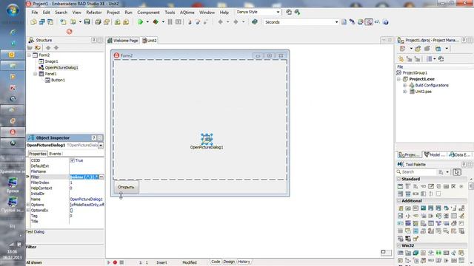474x266 pixels.
Task: Click the first icon on main toolbar
Action: pos(33,22)
